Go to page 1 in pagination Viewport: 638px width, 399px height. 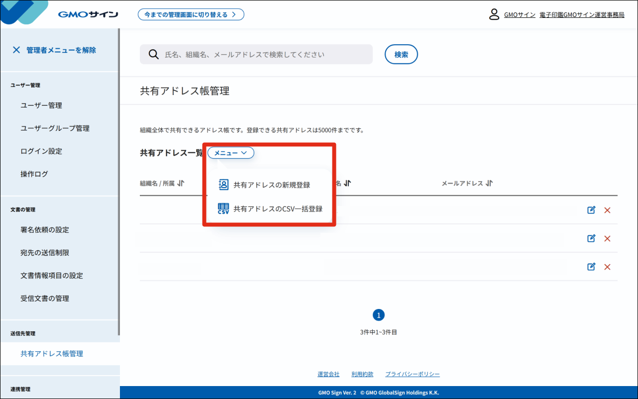coord(378,315)
